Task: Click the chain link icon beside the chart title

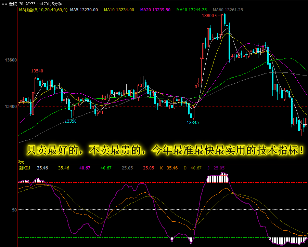Action: tap(4, 4)
